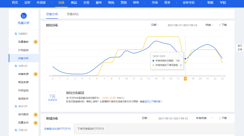Click the 7天 数据解读 box

pos(53,98)
